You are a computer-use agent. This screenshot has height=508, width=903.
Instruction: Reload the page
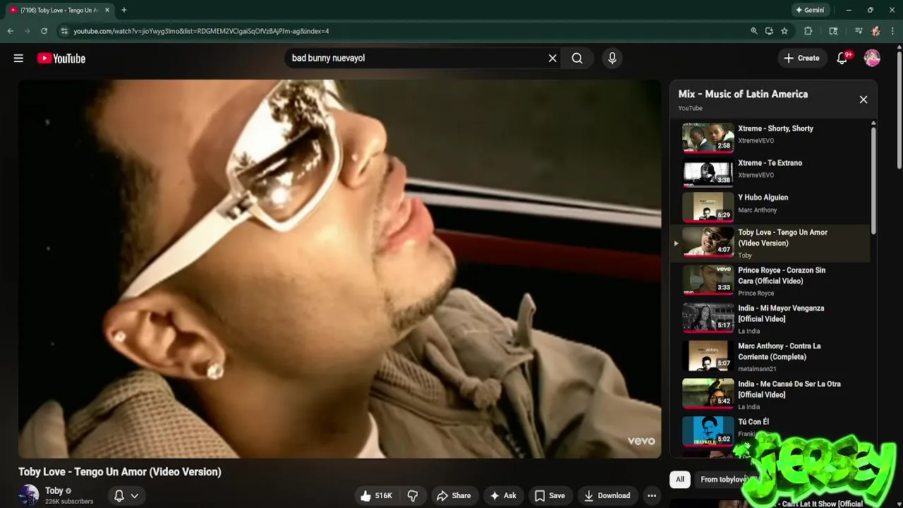pos(44,31)
